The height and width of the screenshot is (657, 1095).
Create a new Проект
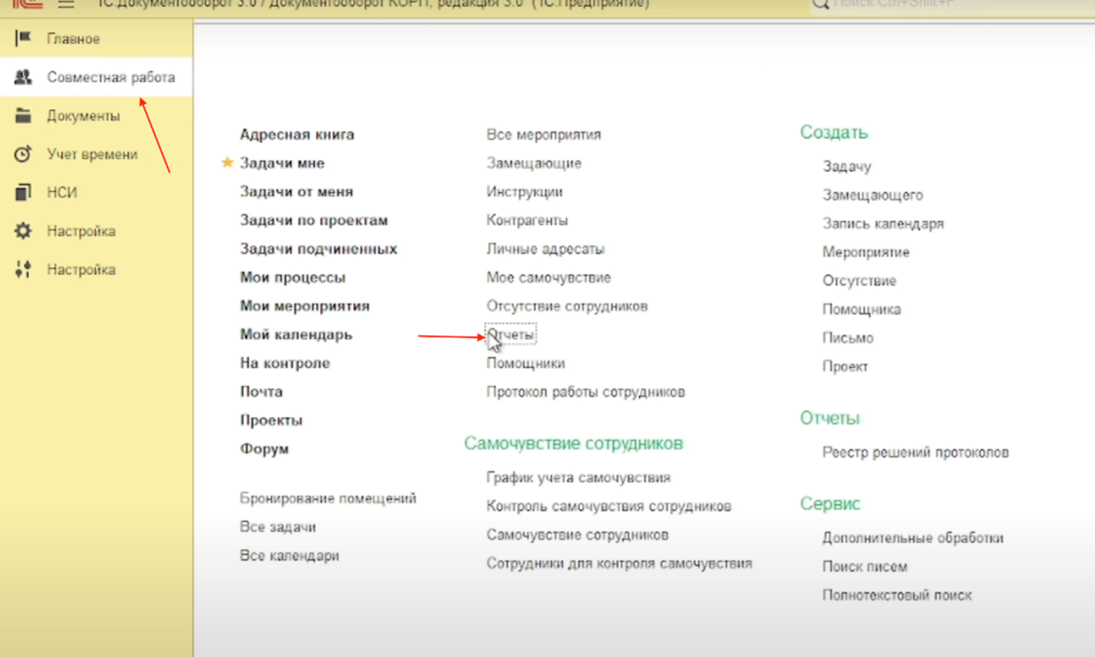pyautogui.click(x=845, y=367)
